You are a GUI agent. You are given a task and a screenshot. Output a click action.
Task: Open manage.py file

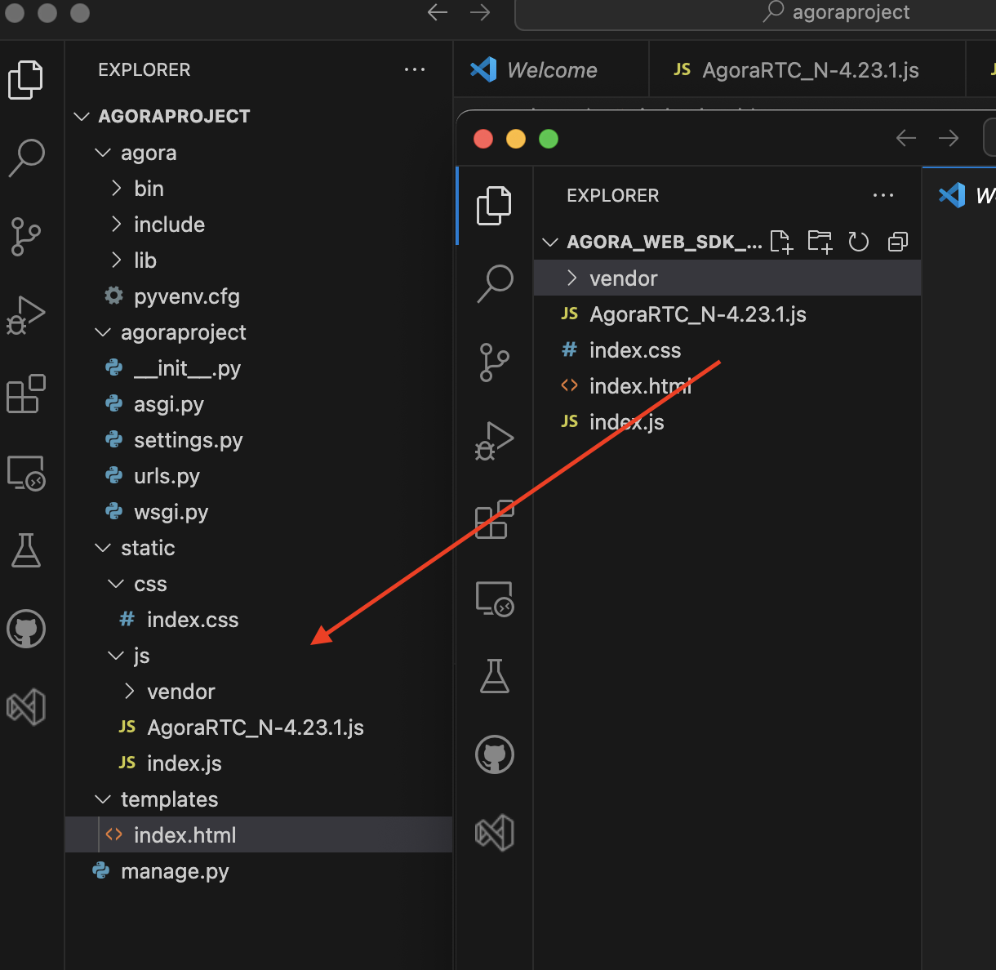[x=258, y=871]
